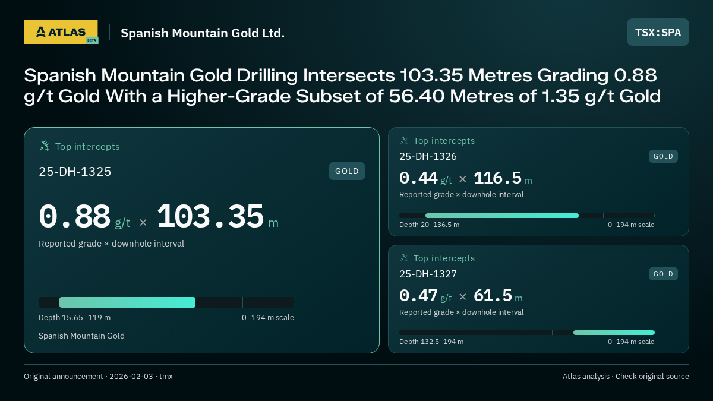Image resolution: width=713 pixels, height=401 pixels.
Task: Click the drill icon in the 25-DH-1326 card
Action: pyautogui.click(x=404, y=140)
